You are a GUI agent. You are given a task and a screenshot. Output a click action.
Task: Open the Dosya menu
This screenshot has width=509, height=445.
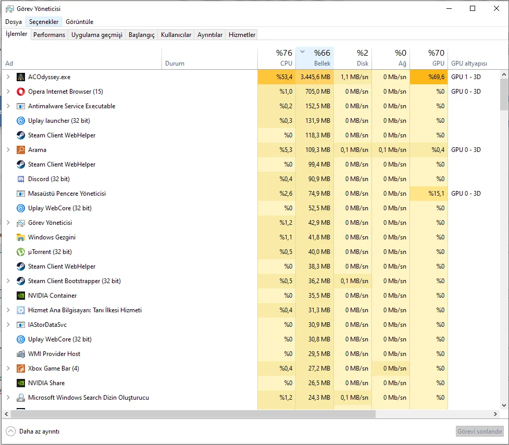[x=14, y=22]
